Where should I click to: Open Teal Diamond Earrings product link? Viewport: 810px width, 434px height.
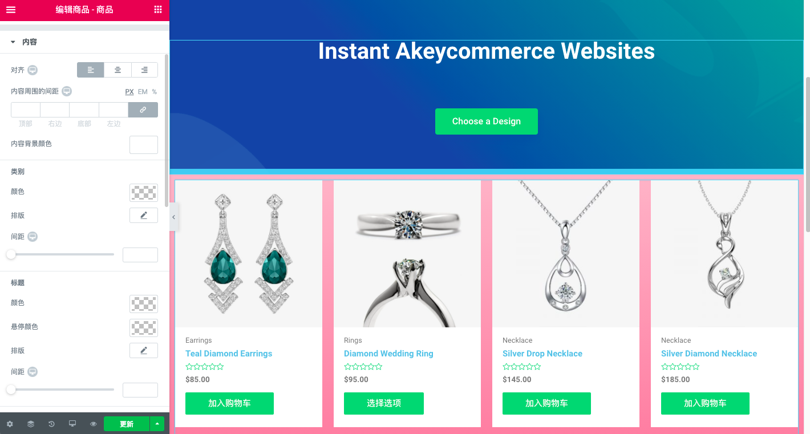(x=229, y=354)
